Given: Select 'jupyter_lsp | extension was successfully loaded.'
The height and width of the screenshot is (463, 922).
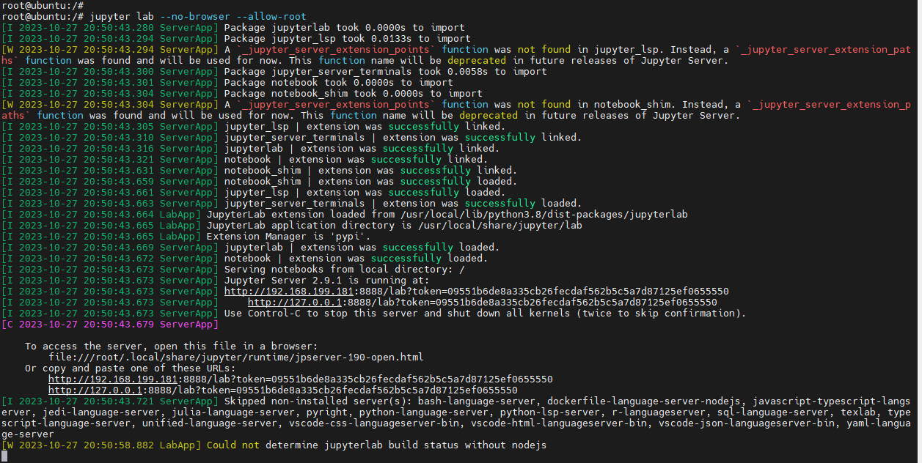Looking at the screenshot, I should pos(365,192).
